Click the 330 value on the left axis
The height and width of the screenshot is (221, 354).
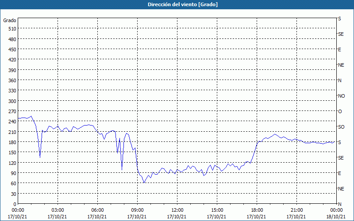(12, 91)
